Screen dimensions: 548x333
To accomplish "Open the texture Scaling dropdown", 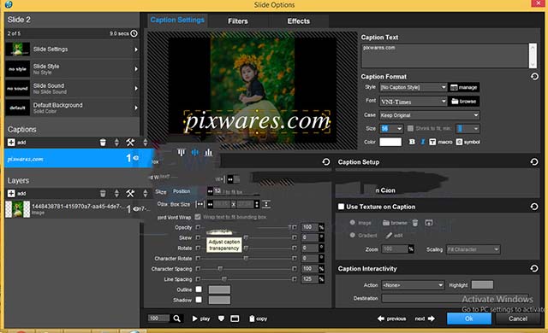I will (474, 249).
